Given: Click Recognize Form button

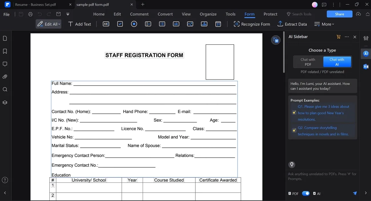Looking at the screenshot, I should point(252,24).
